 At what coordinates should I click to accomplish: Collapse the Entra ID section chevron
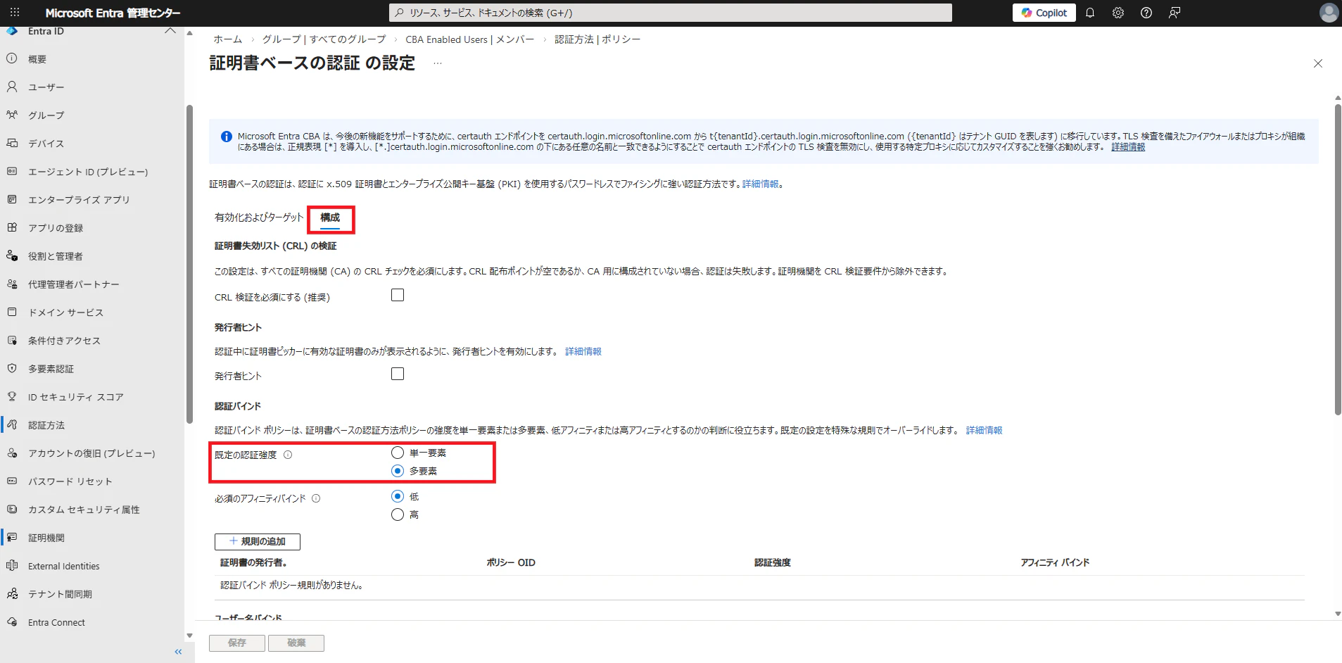click(x=170, y=31)
